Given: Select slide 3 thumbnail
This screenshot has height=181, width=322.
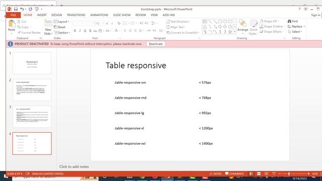Looking at the screenshot, I should (32, 117).
